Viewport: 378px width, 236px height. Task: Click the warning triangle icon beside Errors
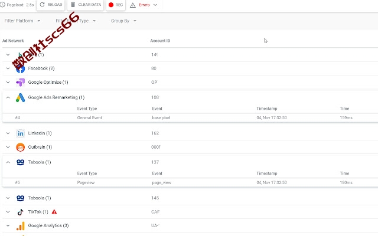point(133,5)
